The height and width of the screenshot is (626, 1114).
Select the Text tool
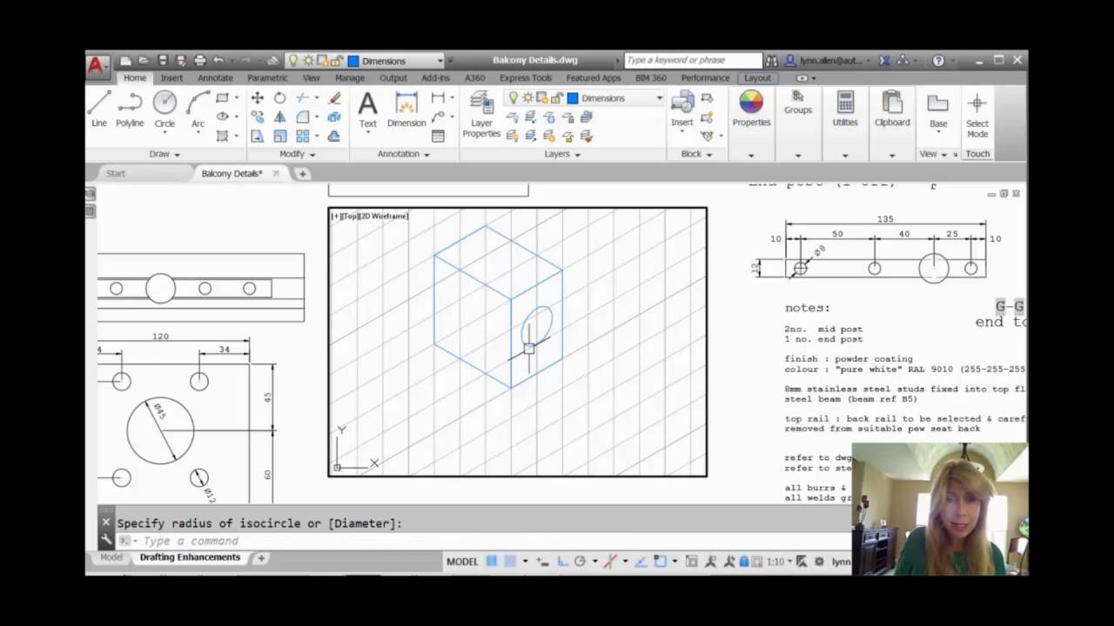pyautogui.click(x=368, y=109)
